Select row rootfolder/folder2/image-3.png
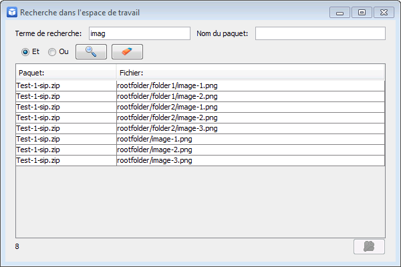The image size is (401, 267). pyautogui.click(x=200, y=129)
